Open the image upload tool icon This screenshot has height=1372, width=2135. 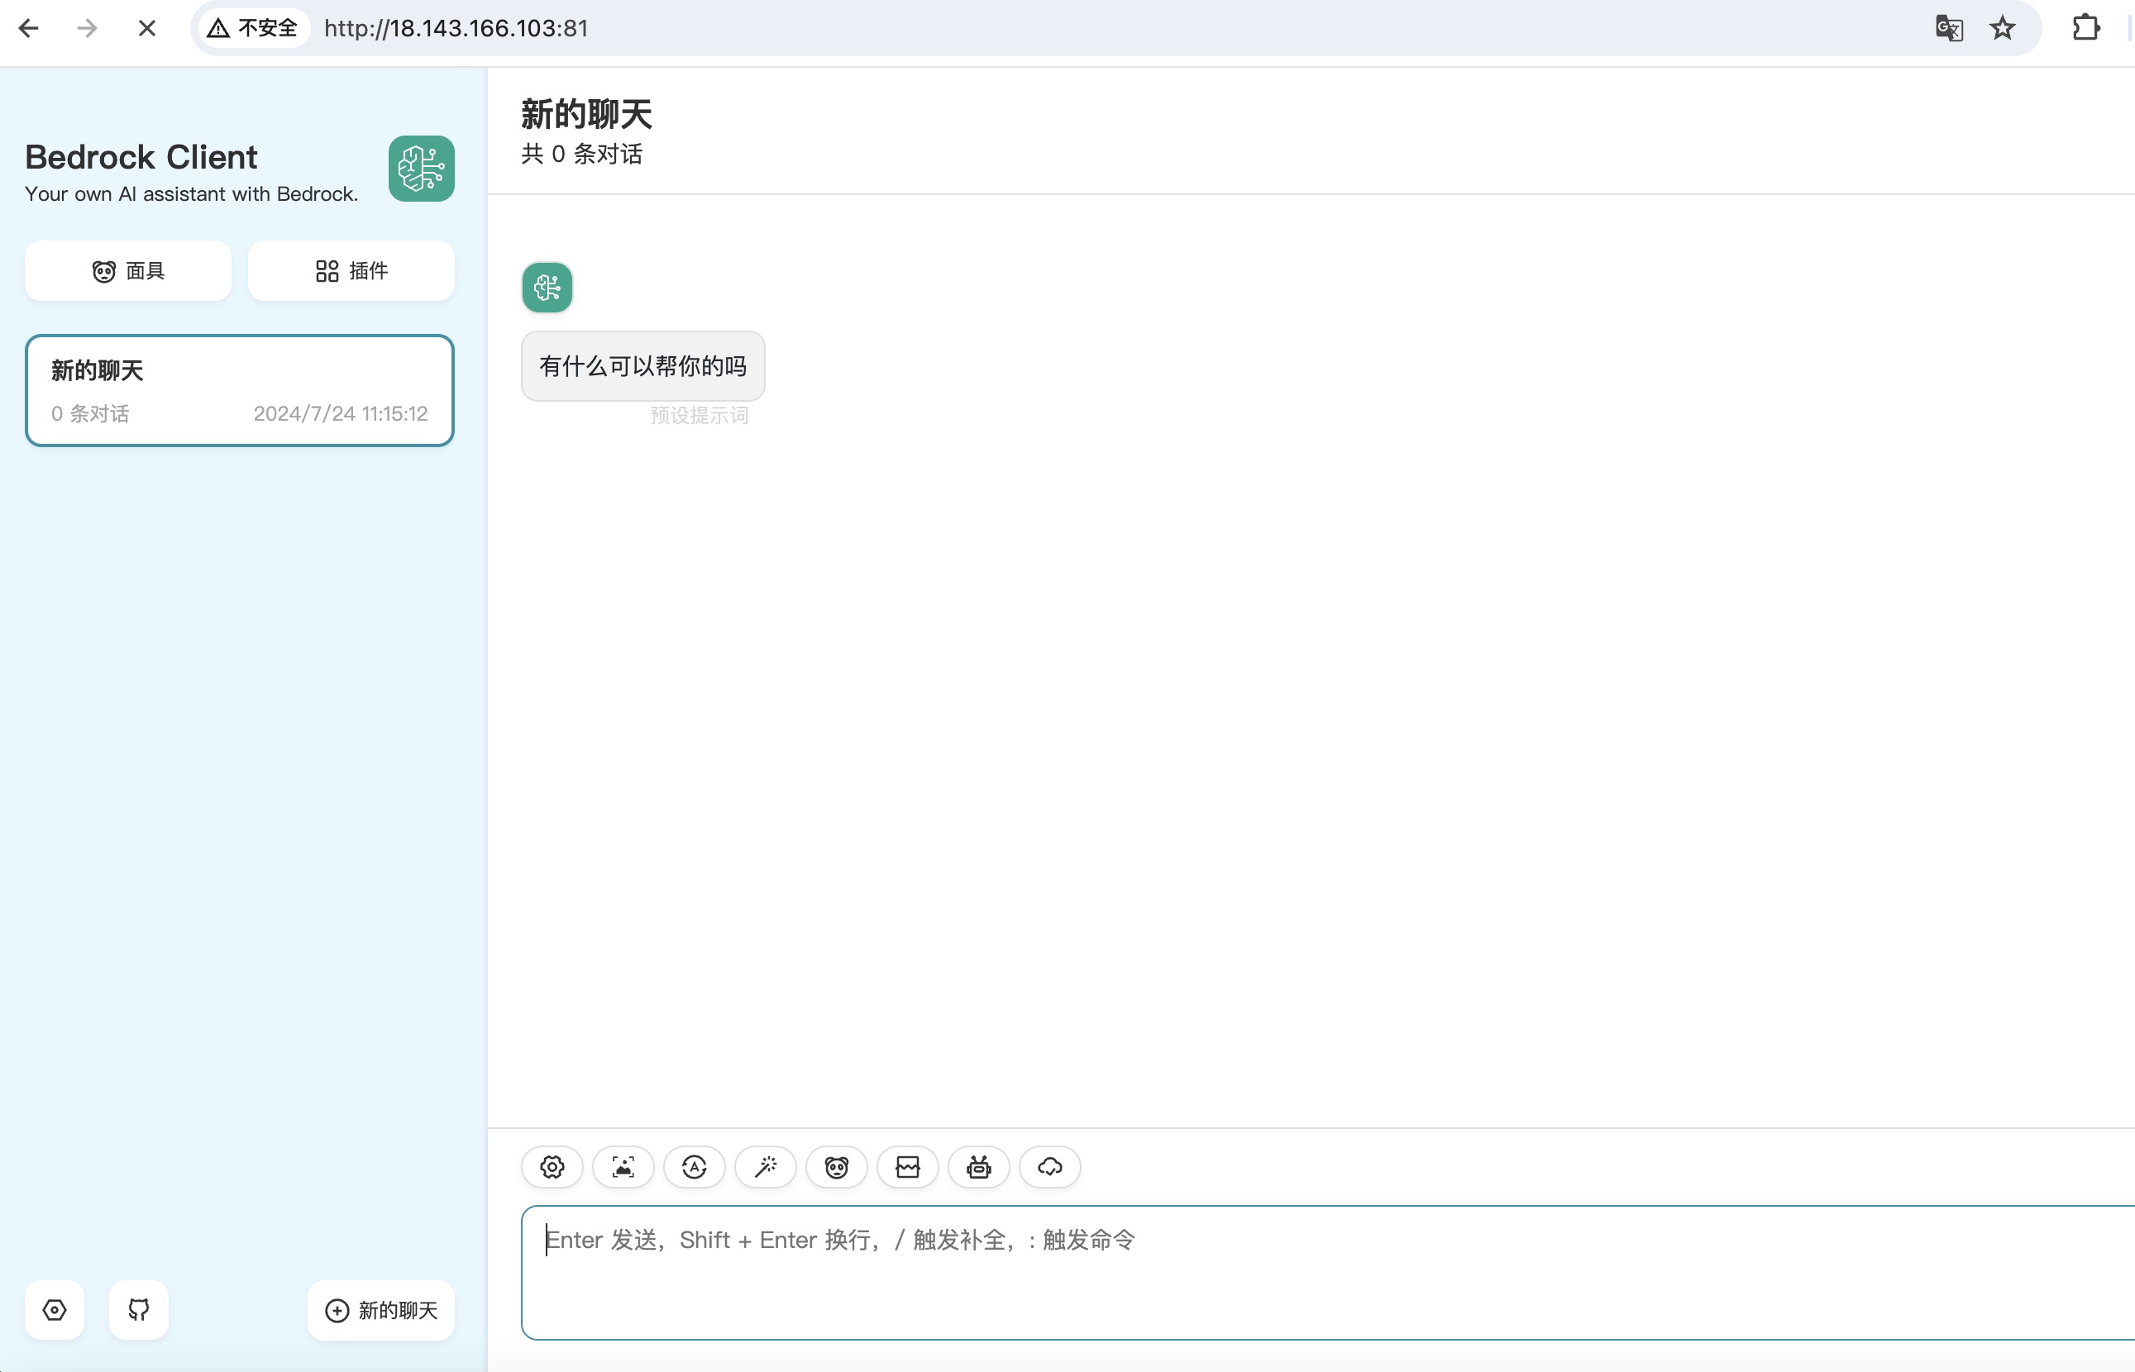point(623,1167)
